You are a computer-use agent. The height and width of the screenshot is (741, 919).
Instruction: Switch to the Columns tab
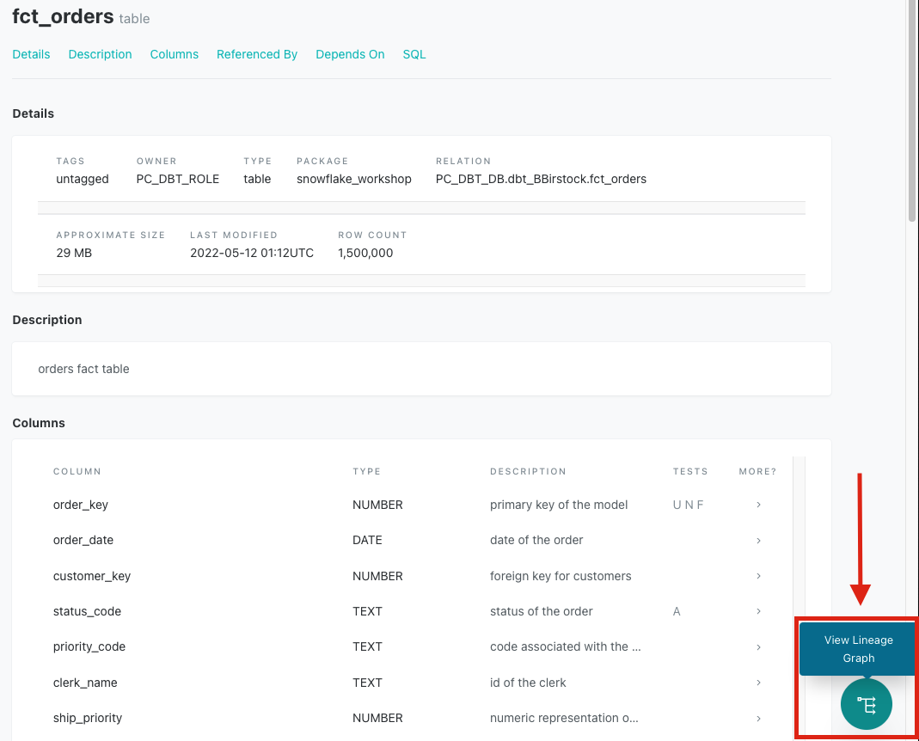[174, 54]
